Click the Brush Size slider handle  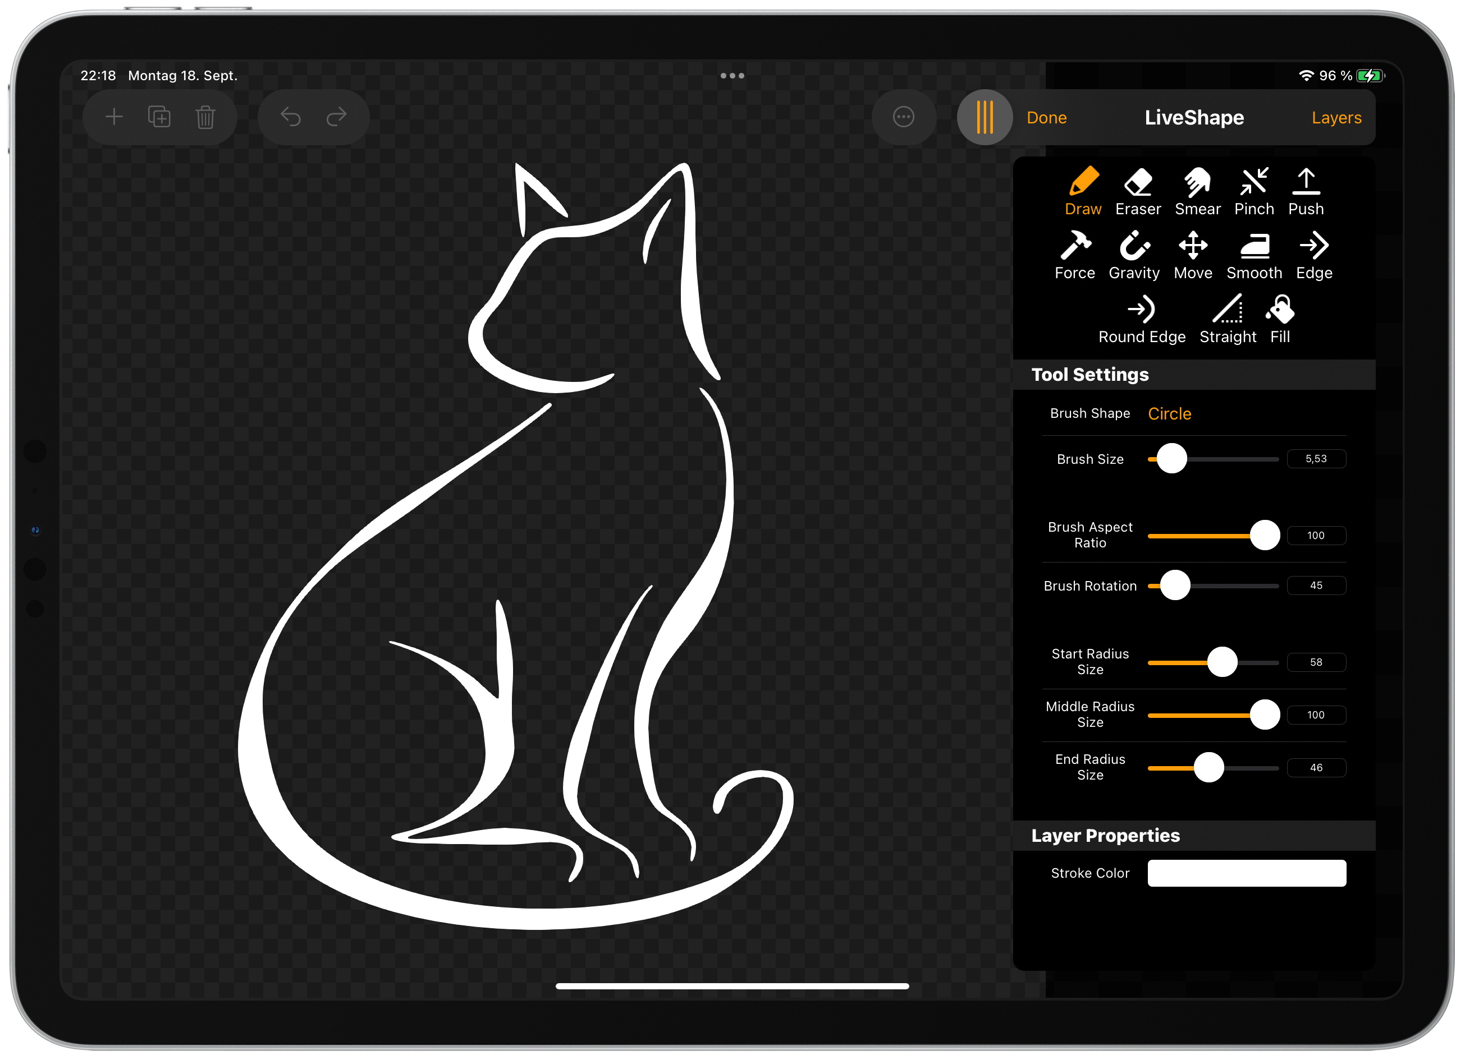point(1171,459)
